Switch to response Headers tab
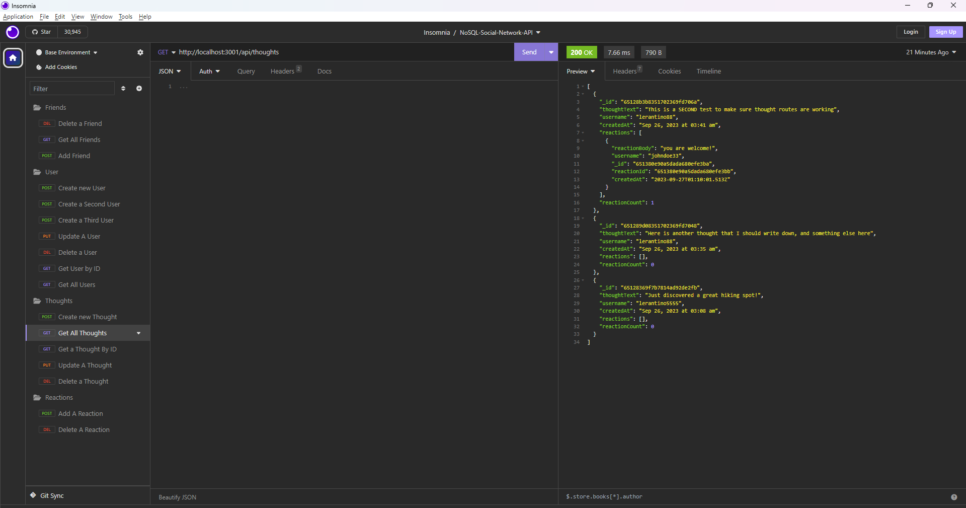The width and height of the screenshot is (966, 508). (627, 71)
